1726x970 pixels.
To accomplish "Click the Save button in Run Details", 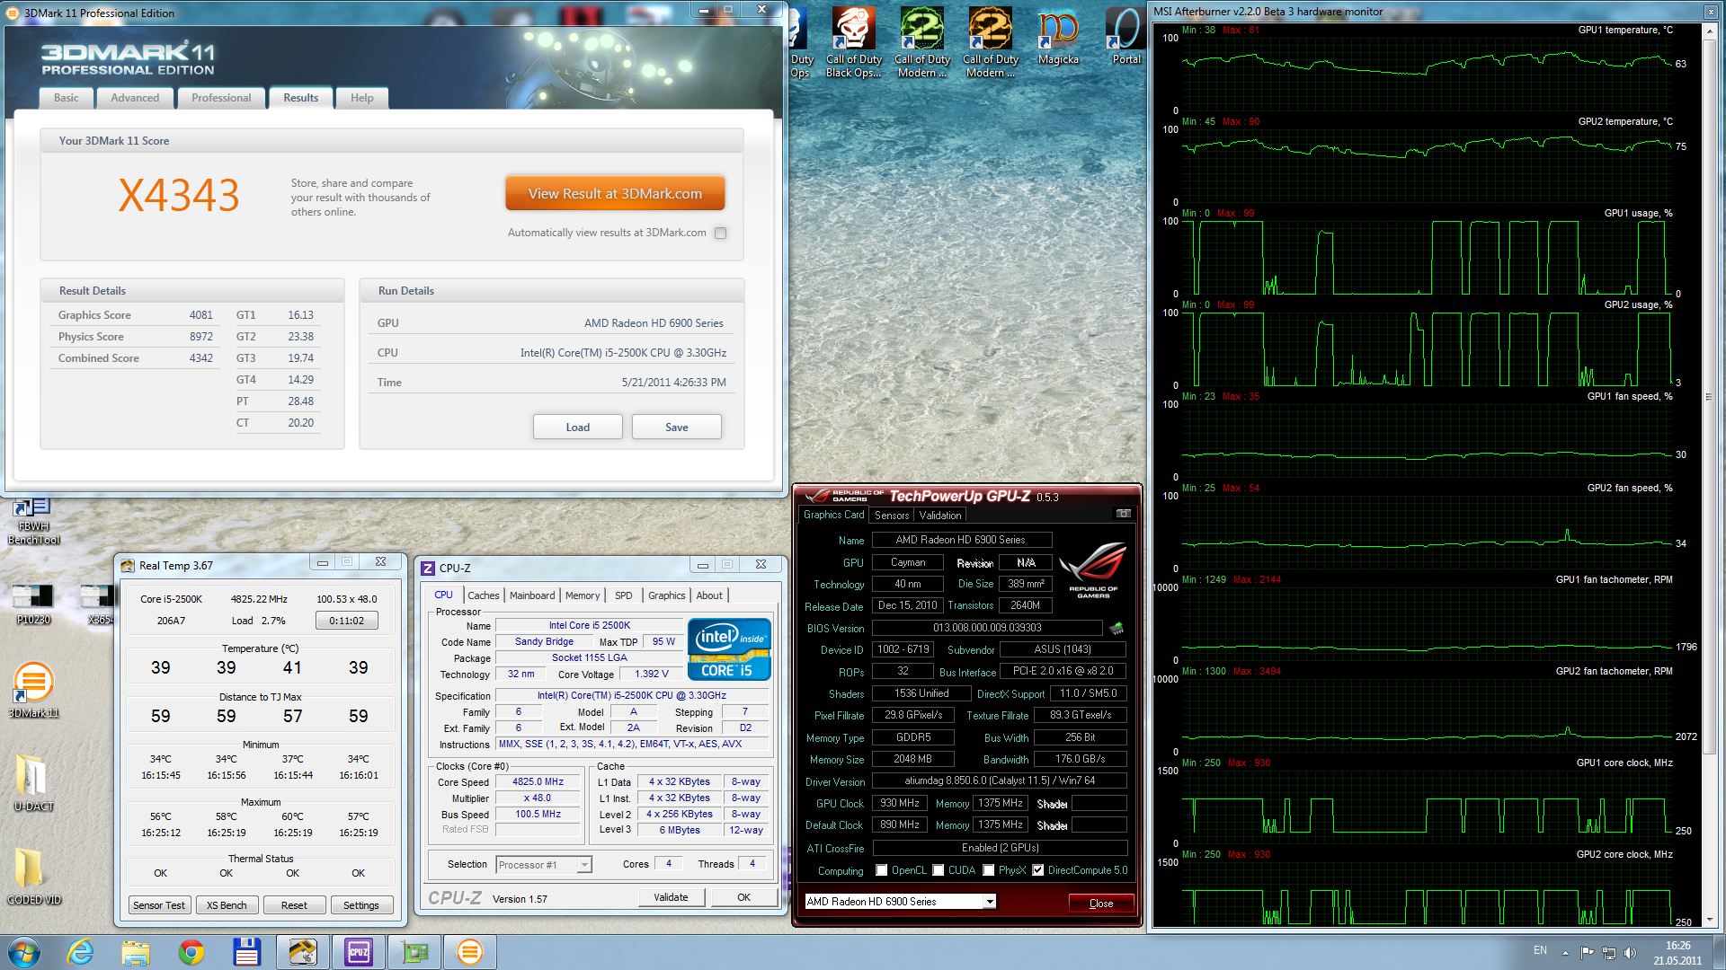I will click(x=676, y=427).
